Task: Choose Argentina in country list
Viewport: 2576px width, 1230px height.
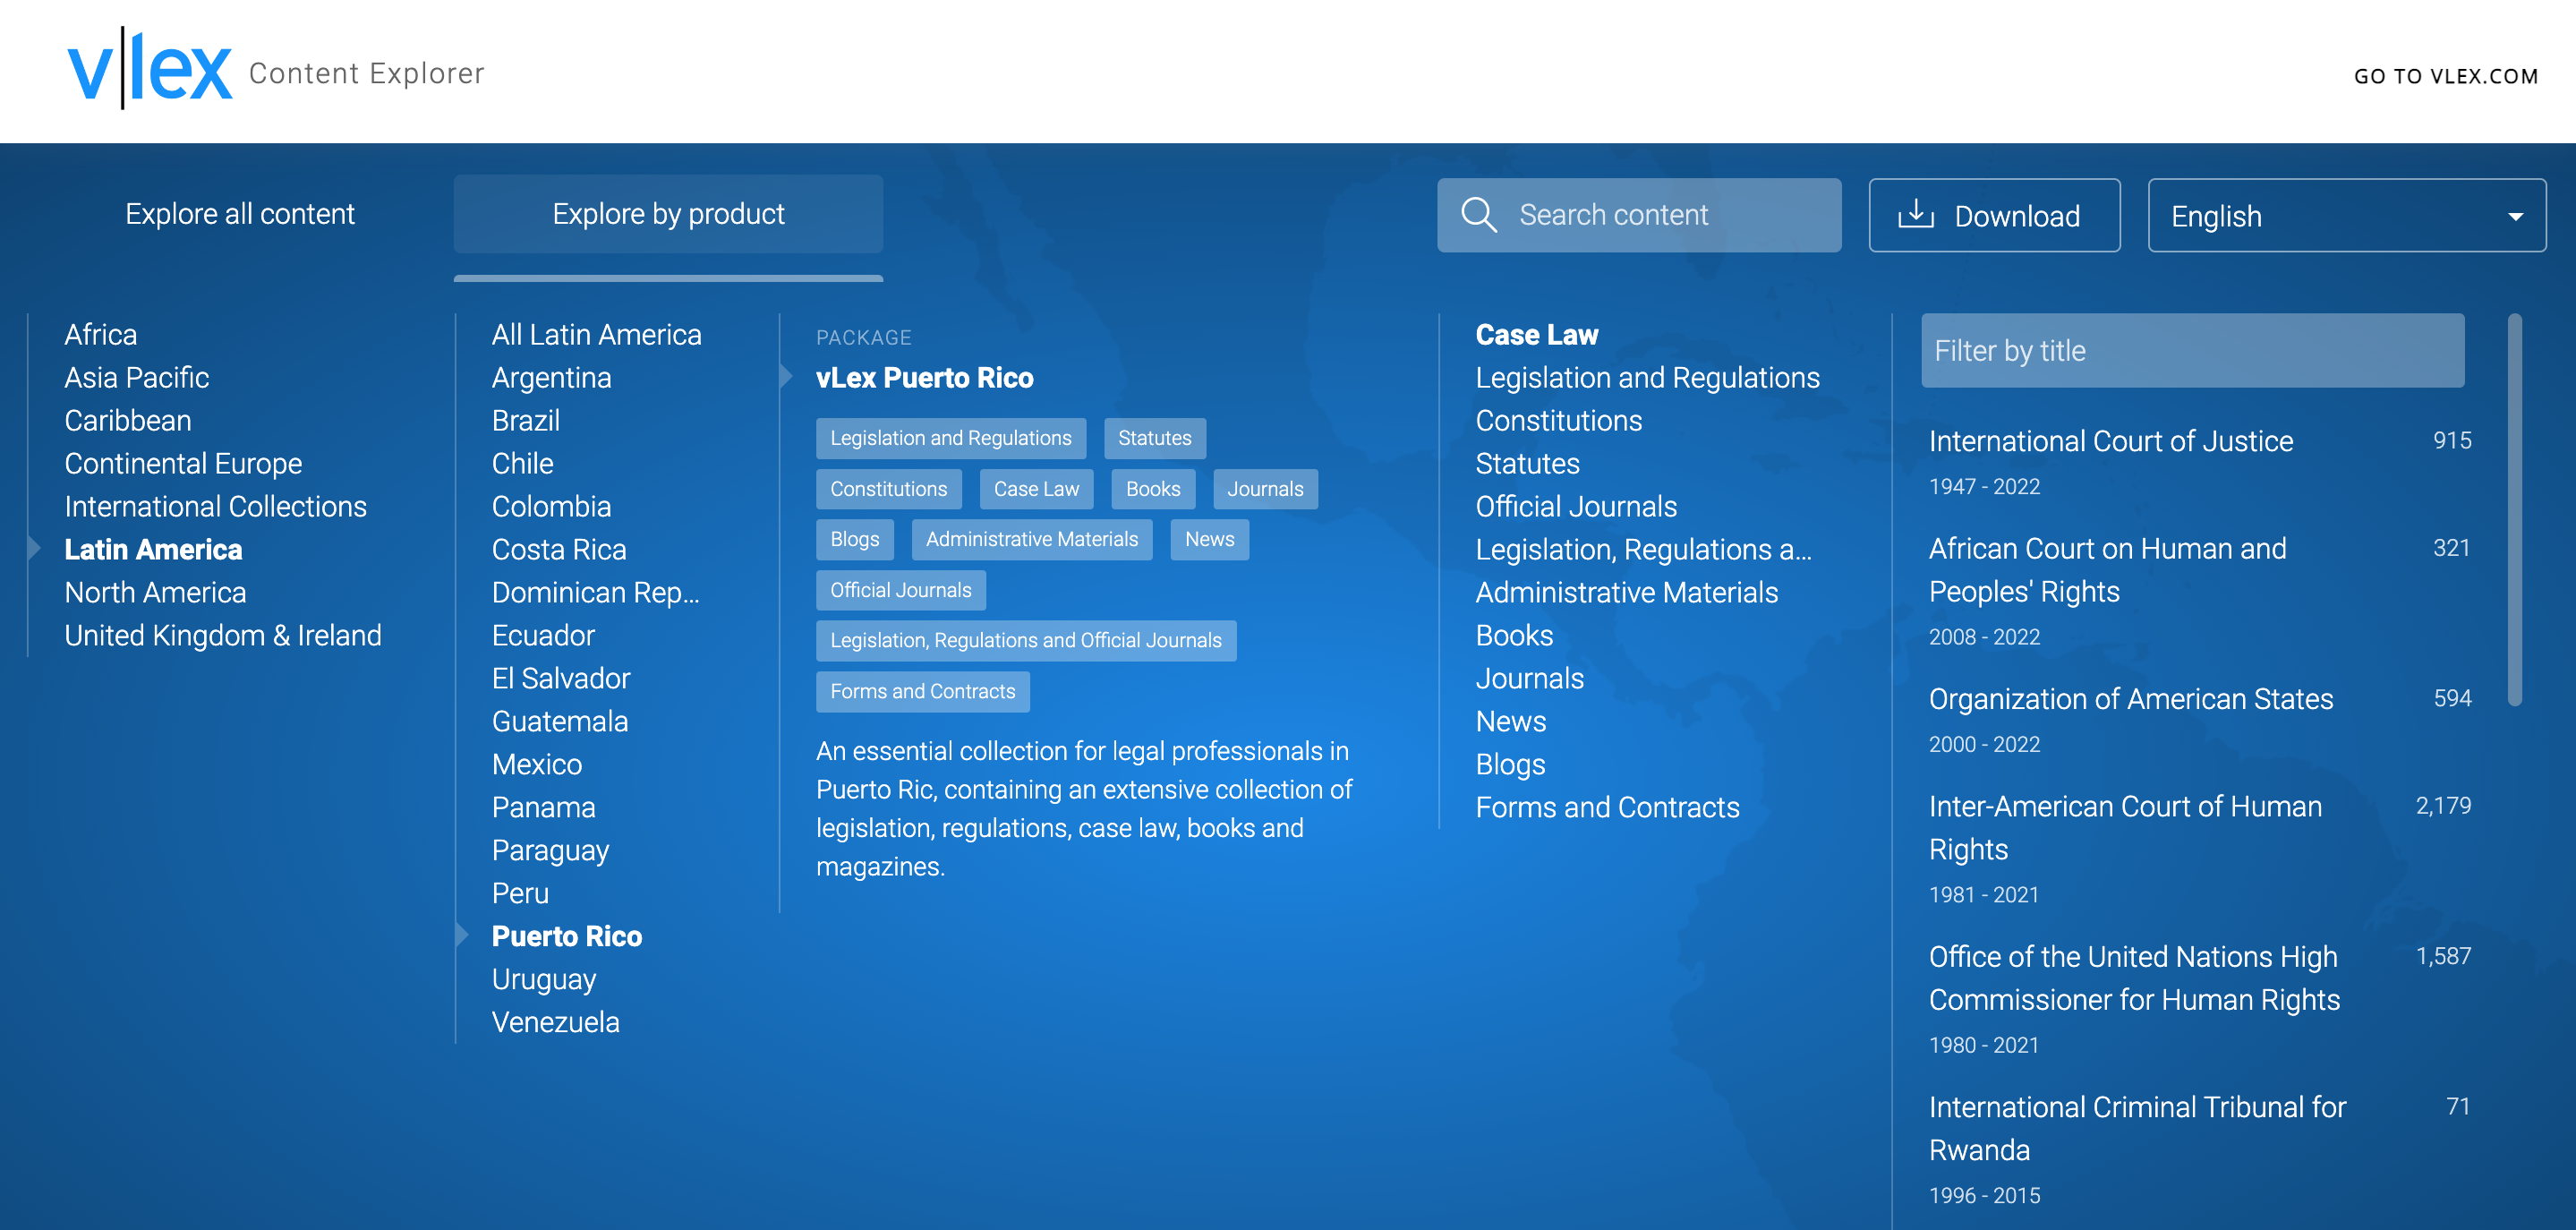Action: 551,377
